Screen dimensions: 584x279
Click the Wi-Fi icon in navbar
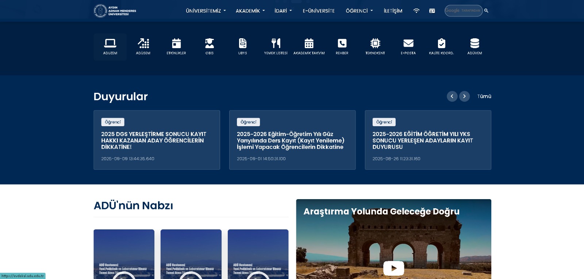tap(416, 11)
